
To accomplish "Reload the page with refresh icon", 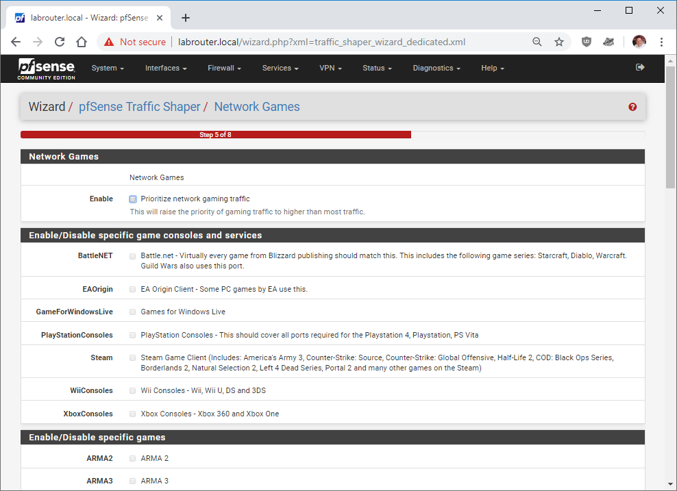I will click(60, 42).
